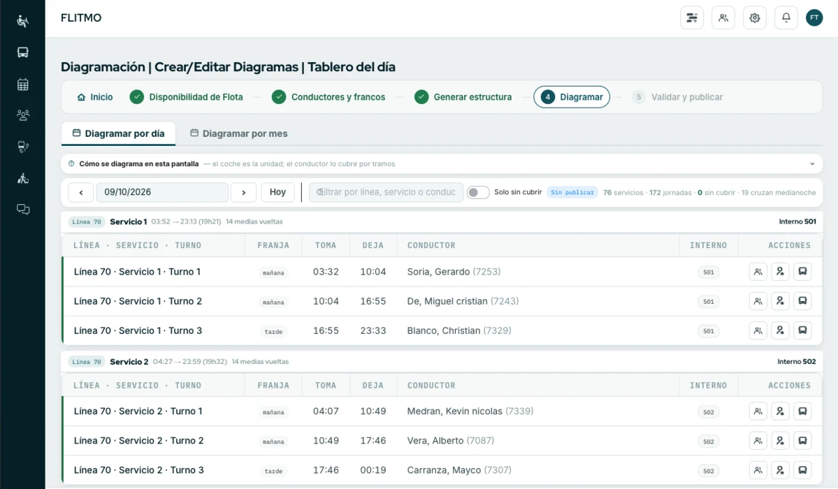Viewport: 838px width, 489px height.
Task: Click the Línea 70 tag of Servicio 1
Action: coord(87,221)
